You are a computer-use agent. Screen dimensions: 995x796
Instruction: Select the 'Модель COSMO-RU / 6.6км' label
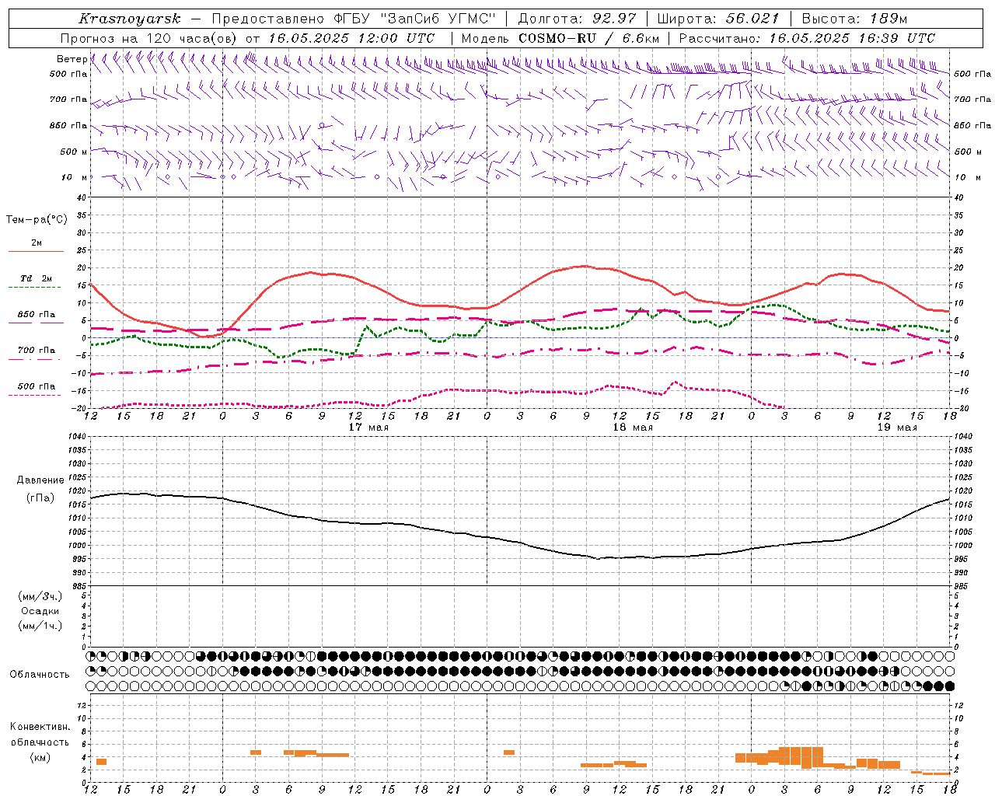tap(560, 38)
